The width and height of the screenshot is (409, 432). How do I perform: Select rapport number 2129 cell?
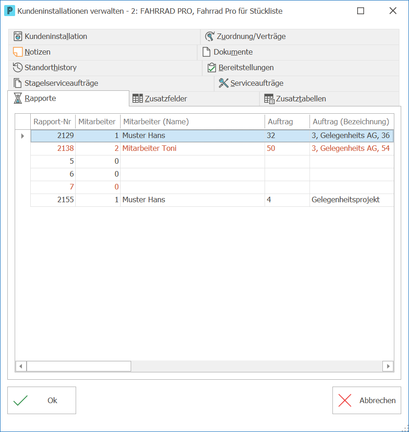pos(53,136)
